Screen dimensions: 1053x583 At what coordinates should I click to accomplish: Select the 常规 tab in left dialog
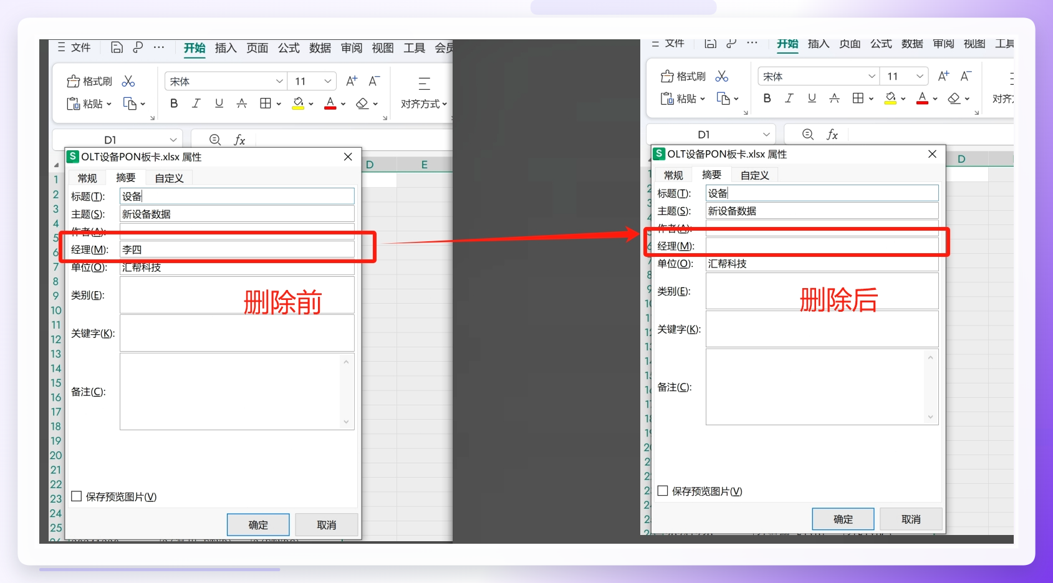[x=87, y=178]
